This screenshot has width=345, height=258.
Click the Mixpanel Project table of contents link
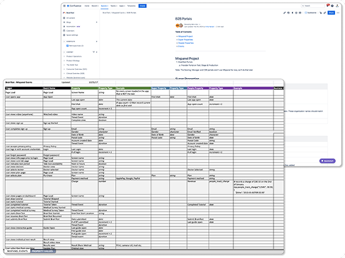point(185,37)
